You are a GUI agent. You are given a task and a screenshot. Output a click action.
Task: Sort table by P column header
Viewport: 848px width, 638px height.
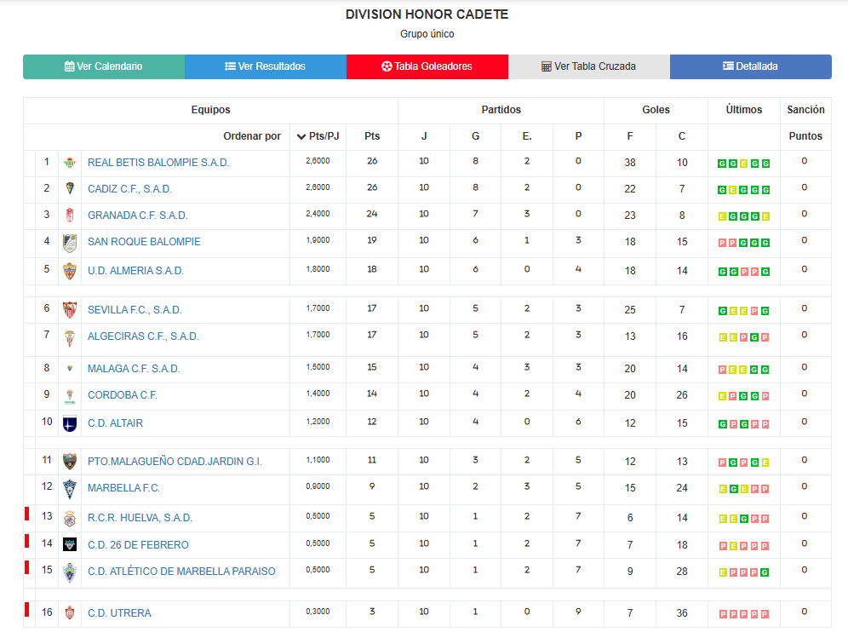pyautogui.click(x=578, y=136)
